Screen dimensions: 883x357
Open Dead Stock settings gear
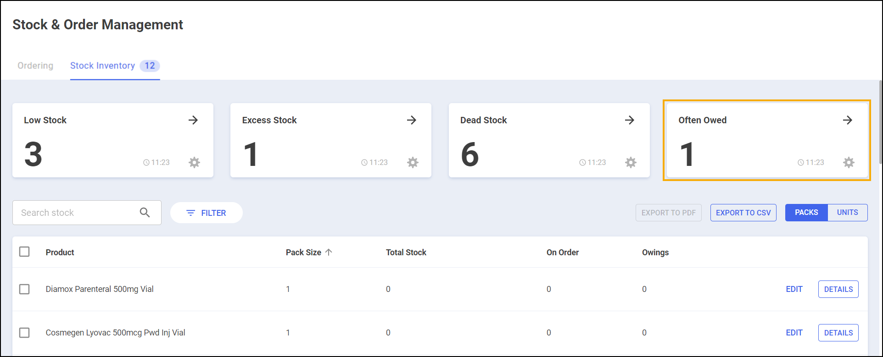pos(631,162)
